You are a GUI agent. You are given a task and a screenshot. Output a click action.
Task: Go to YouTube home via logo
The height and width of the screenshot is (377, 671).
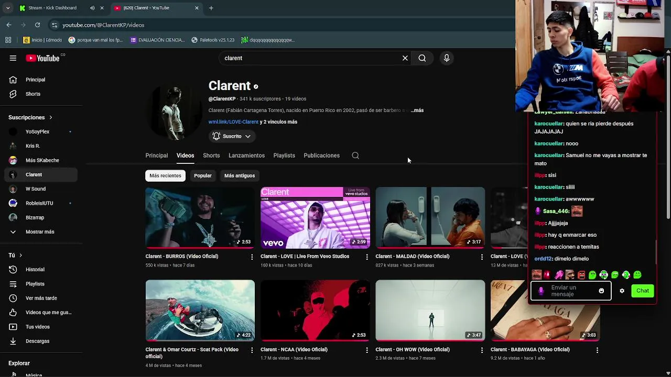(x=43, y=58)
